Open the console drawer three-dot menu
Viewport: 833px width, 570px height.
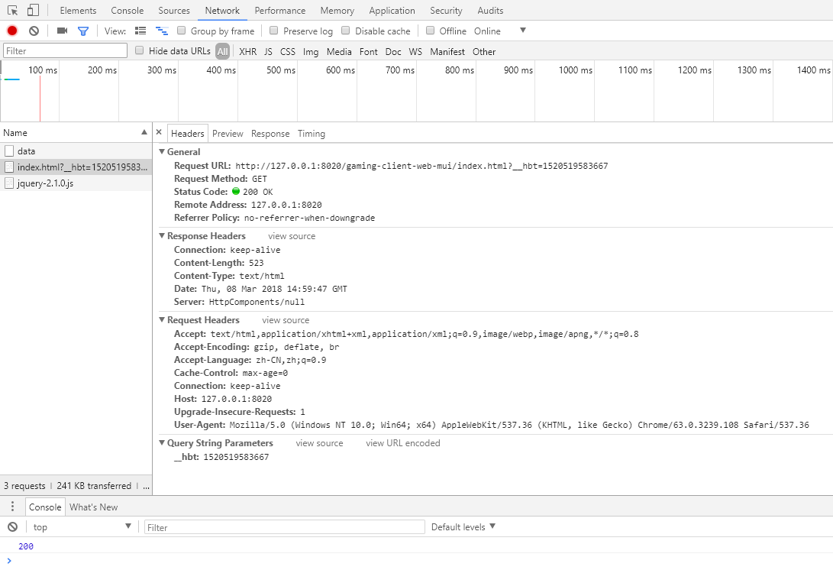pyautogui.click(x=12, y=507)
